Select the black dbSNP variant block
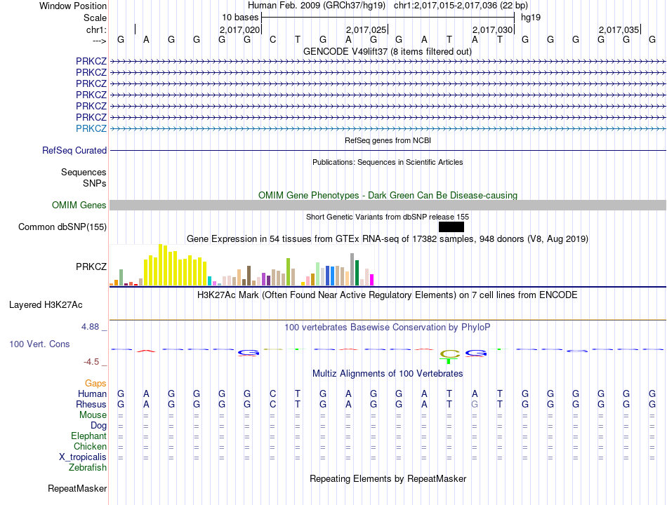 (451, 227)
